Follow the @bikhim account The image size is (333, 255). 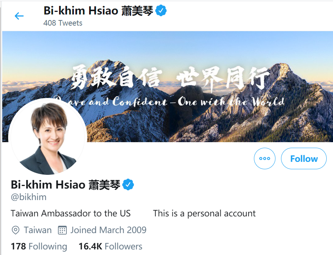click(x=304, y=158)
